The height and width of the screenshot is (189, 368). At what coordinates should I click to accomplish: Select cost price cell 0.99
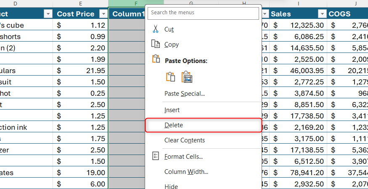click(x=80, y=37)
